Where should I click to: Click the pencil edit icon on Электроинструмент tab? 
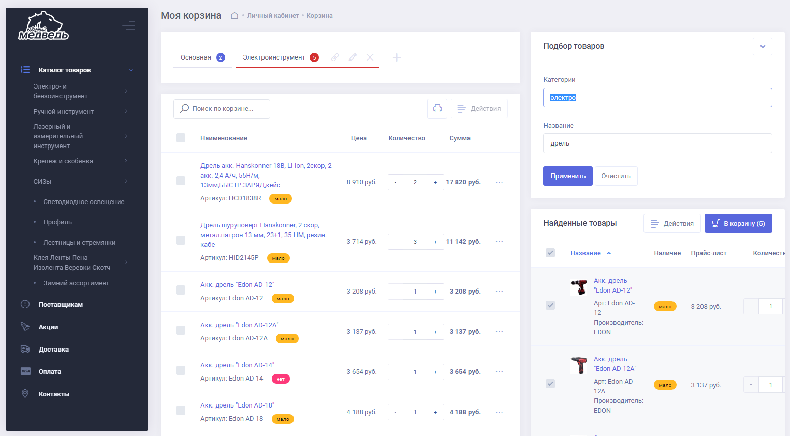tap(353, 57)
